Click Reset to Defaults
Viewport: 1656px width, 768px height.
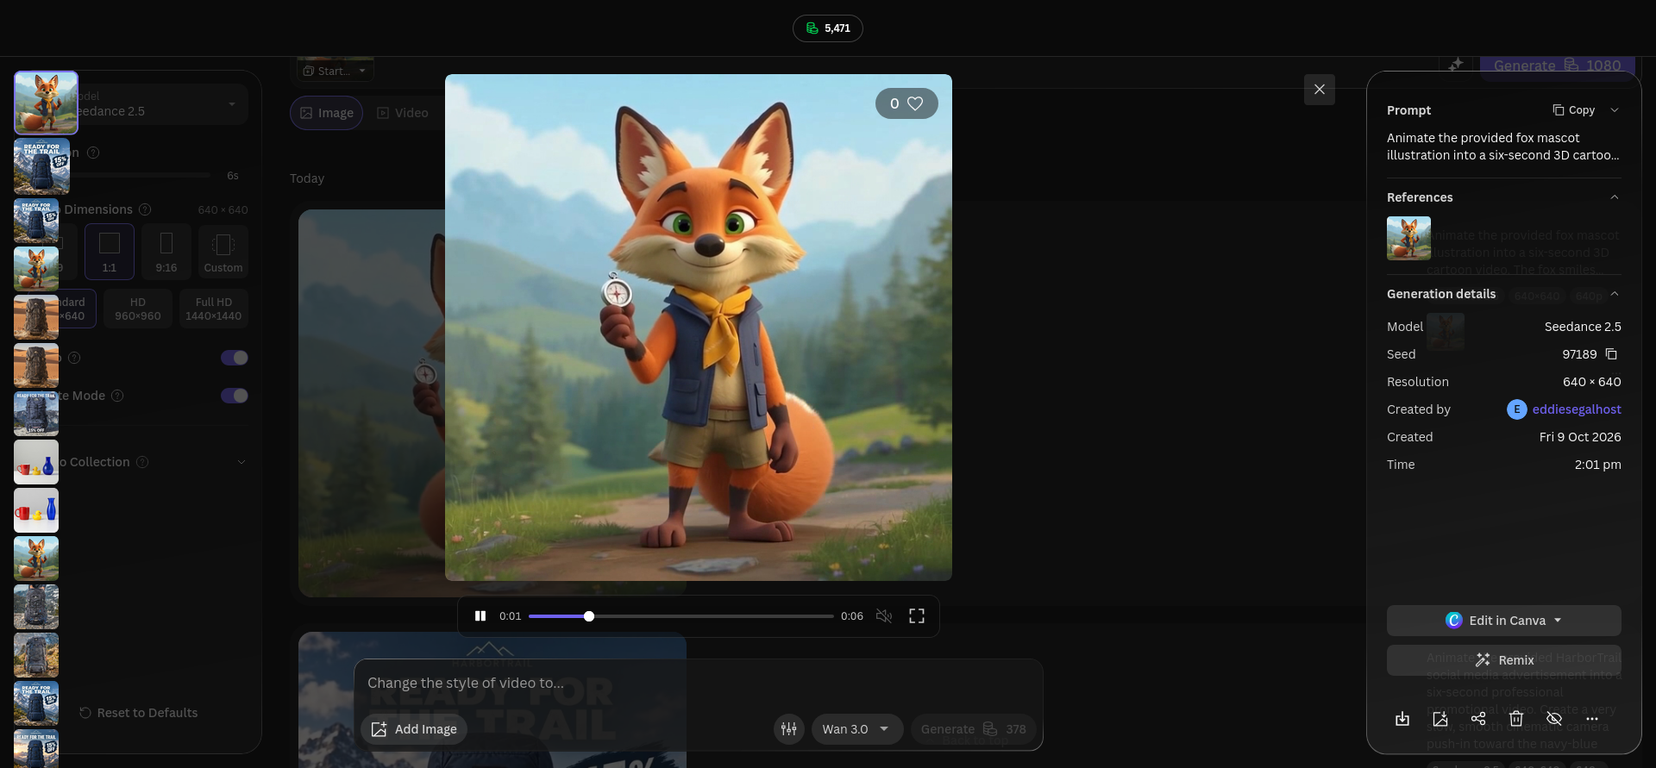point(138,713)
